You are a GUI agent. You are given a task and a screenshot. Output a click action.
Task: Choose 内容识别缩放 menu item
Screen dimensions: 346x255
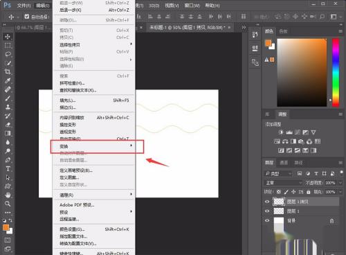point(94,118)
